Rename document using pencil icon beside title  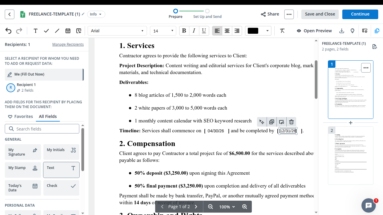pos(83,14)
